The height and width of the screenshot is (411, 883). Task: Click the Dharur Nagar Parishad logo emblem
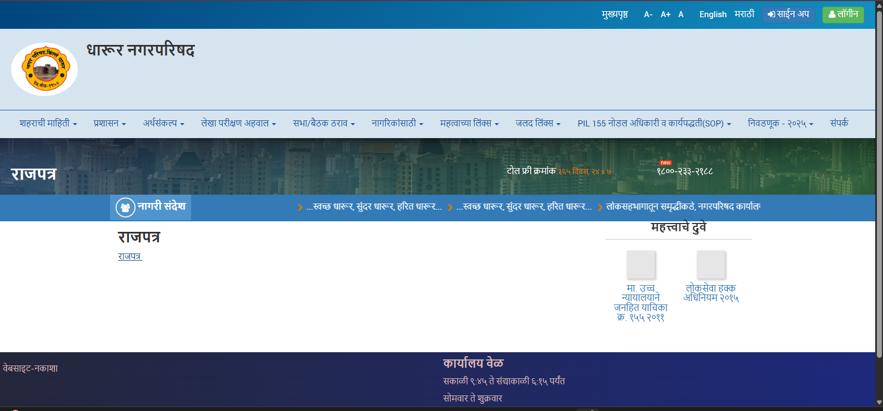coord(44,69)
